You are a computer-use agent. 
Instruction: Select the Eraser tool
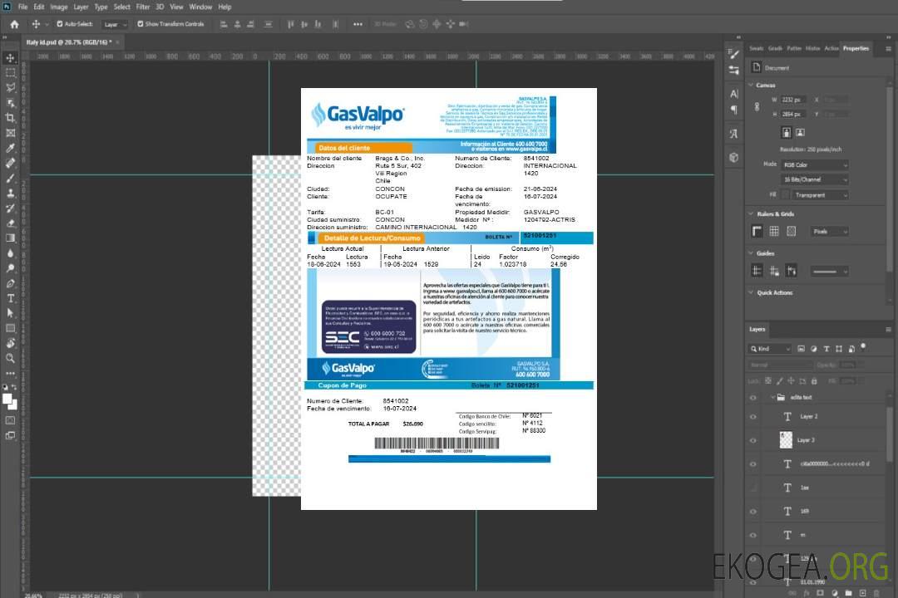point(10,223)
